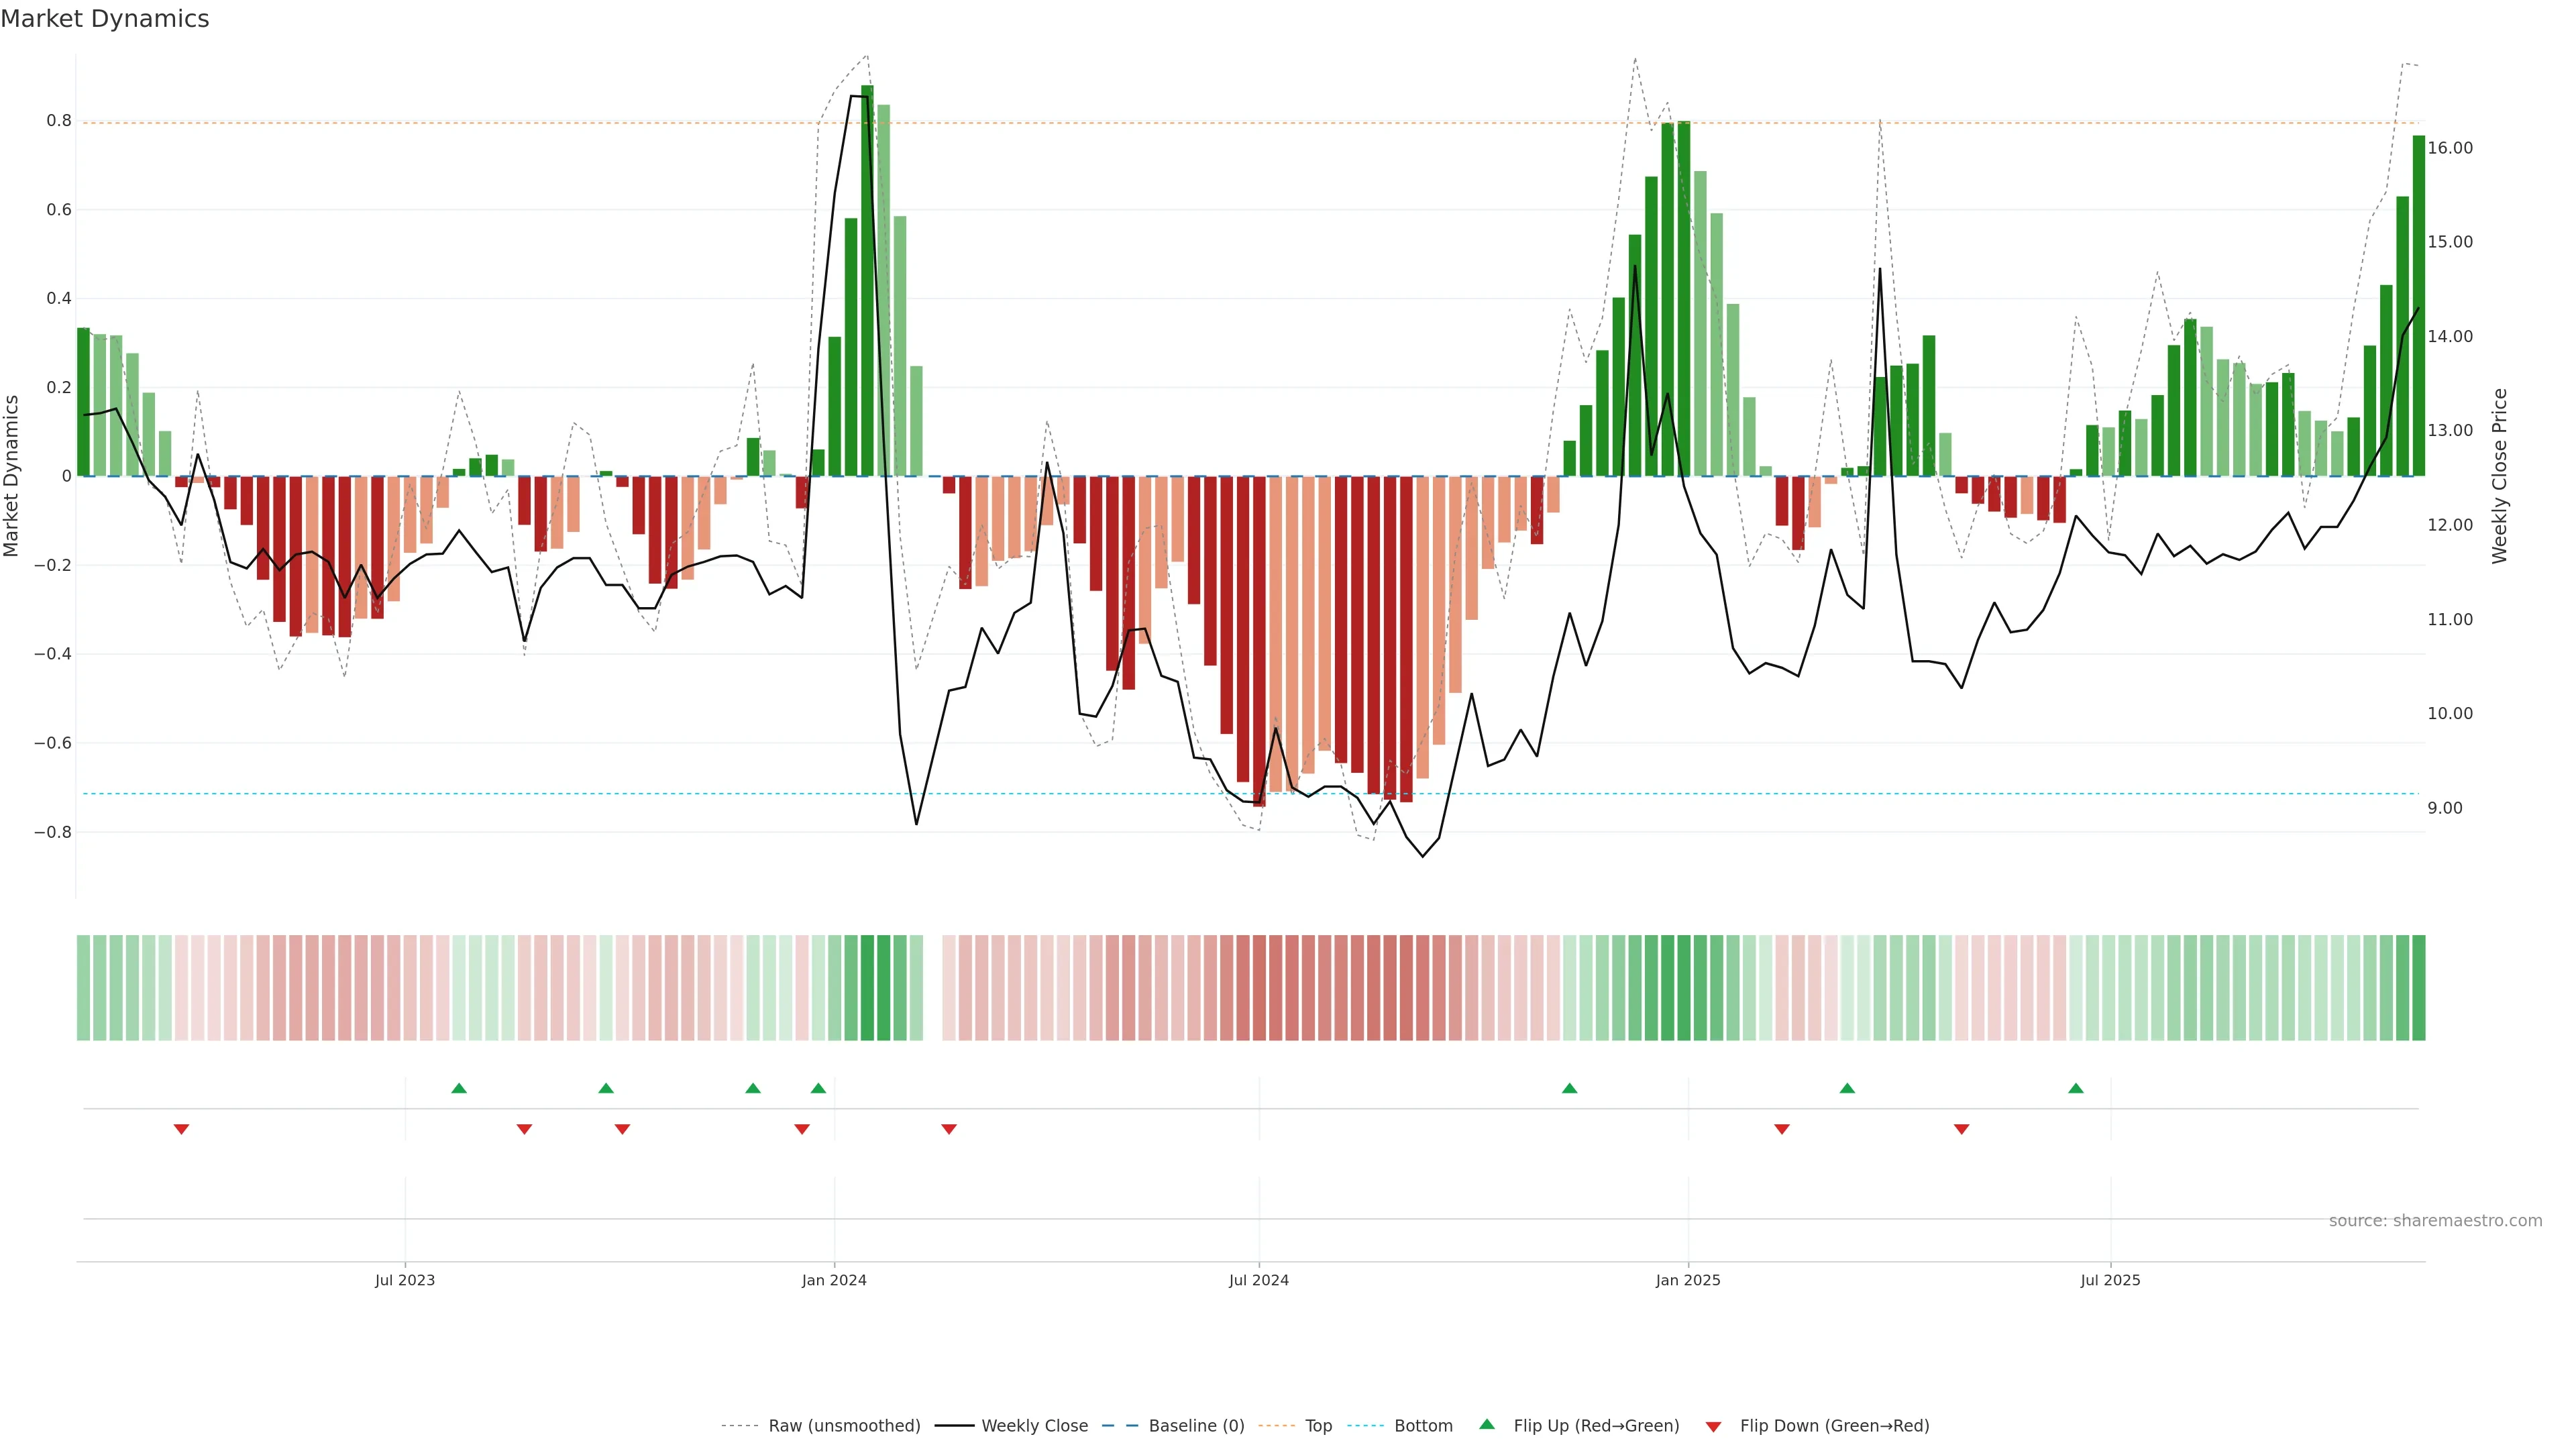
Task: Click the Jan 2025 x-axis label
Action: [x=1688, y=1280]
